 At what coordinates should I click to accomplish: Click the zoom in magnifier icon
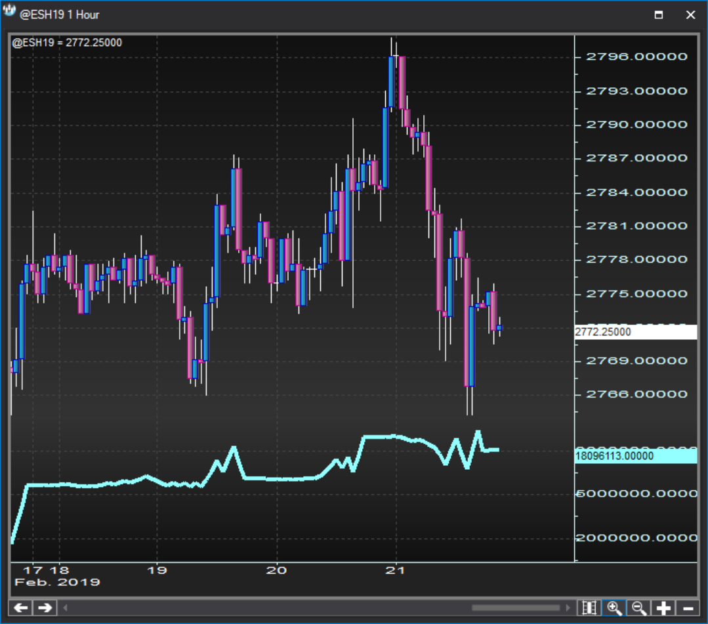[614, 608]
